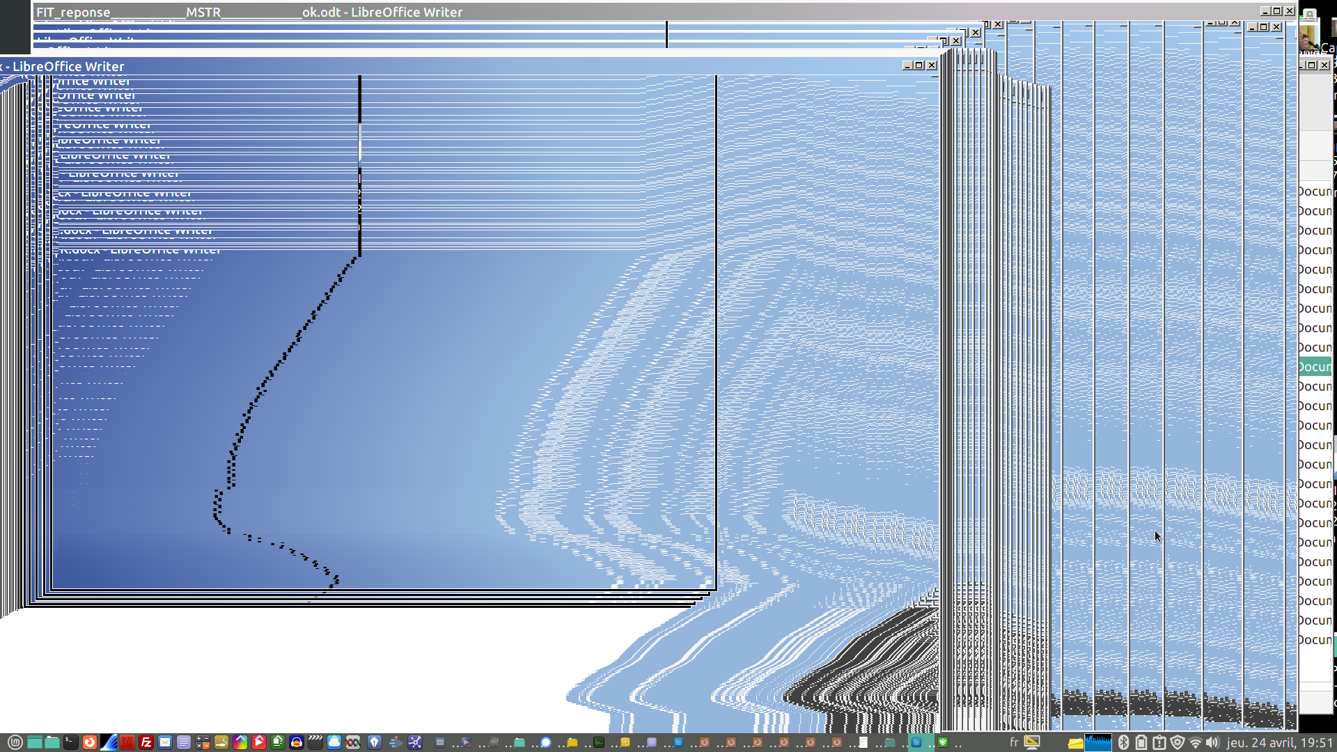Open Firefox from the panel launcher
The image size is (1337, 752).
(x=90, y=742)
